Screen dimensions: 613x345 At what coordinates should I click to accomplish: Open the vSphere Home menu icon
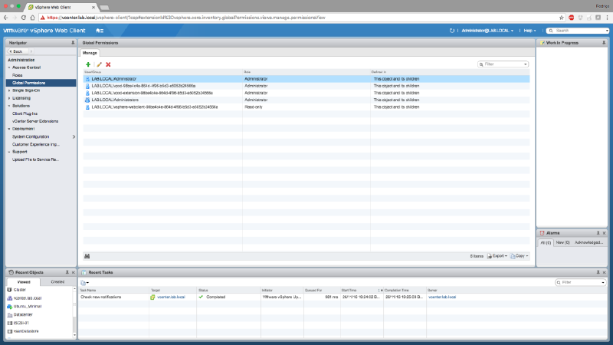click(100, 30)
